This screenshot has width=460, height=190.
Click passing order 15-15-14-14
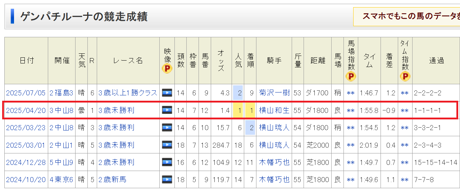tap(436, 162)
